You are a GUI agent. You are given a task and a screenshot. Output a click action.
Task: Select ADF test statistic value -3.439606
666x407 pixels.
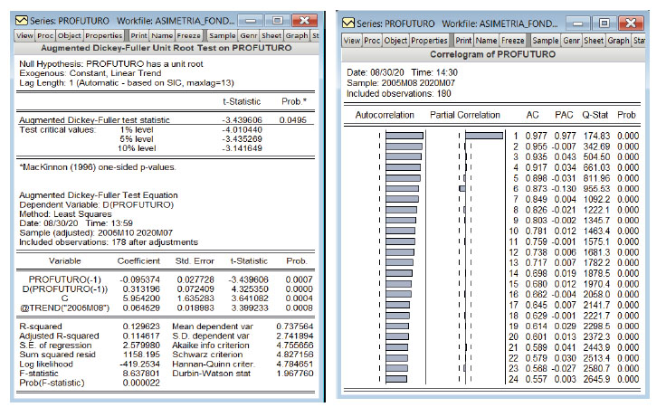[x=243, y=120]
